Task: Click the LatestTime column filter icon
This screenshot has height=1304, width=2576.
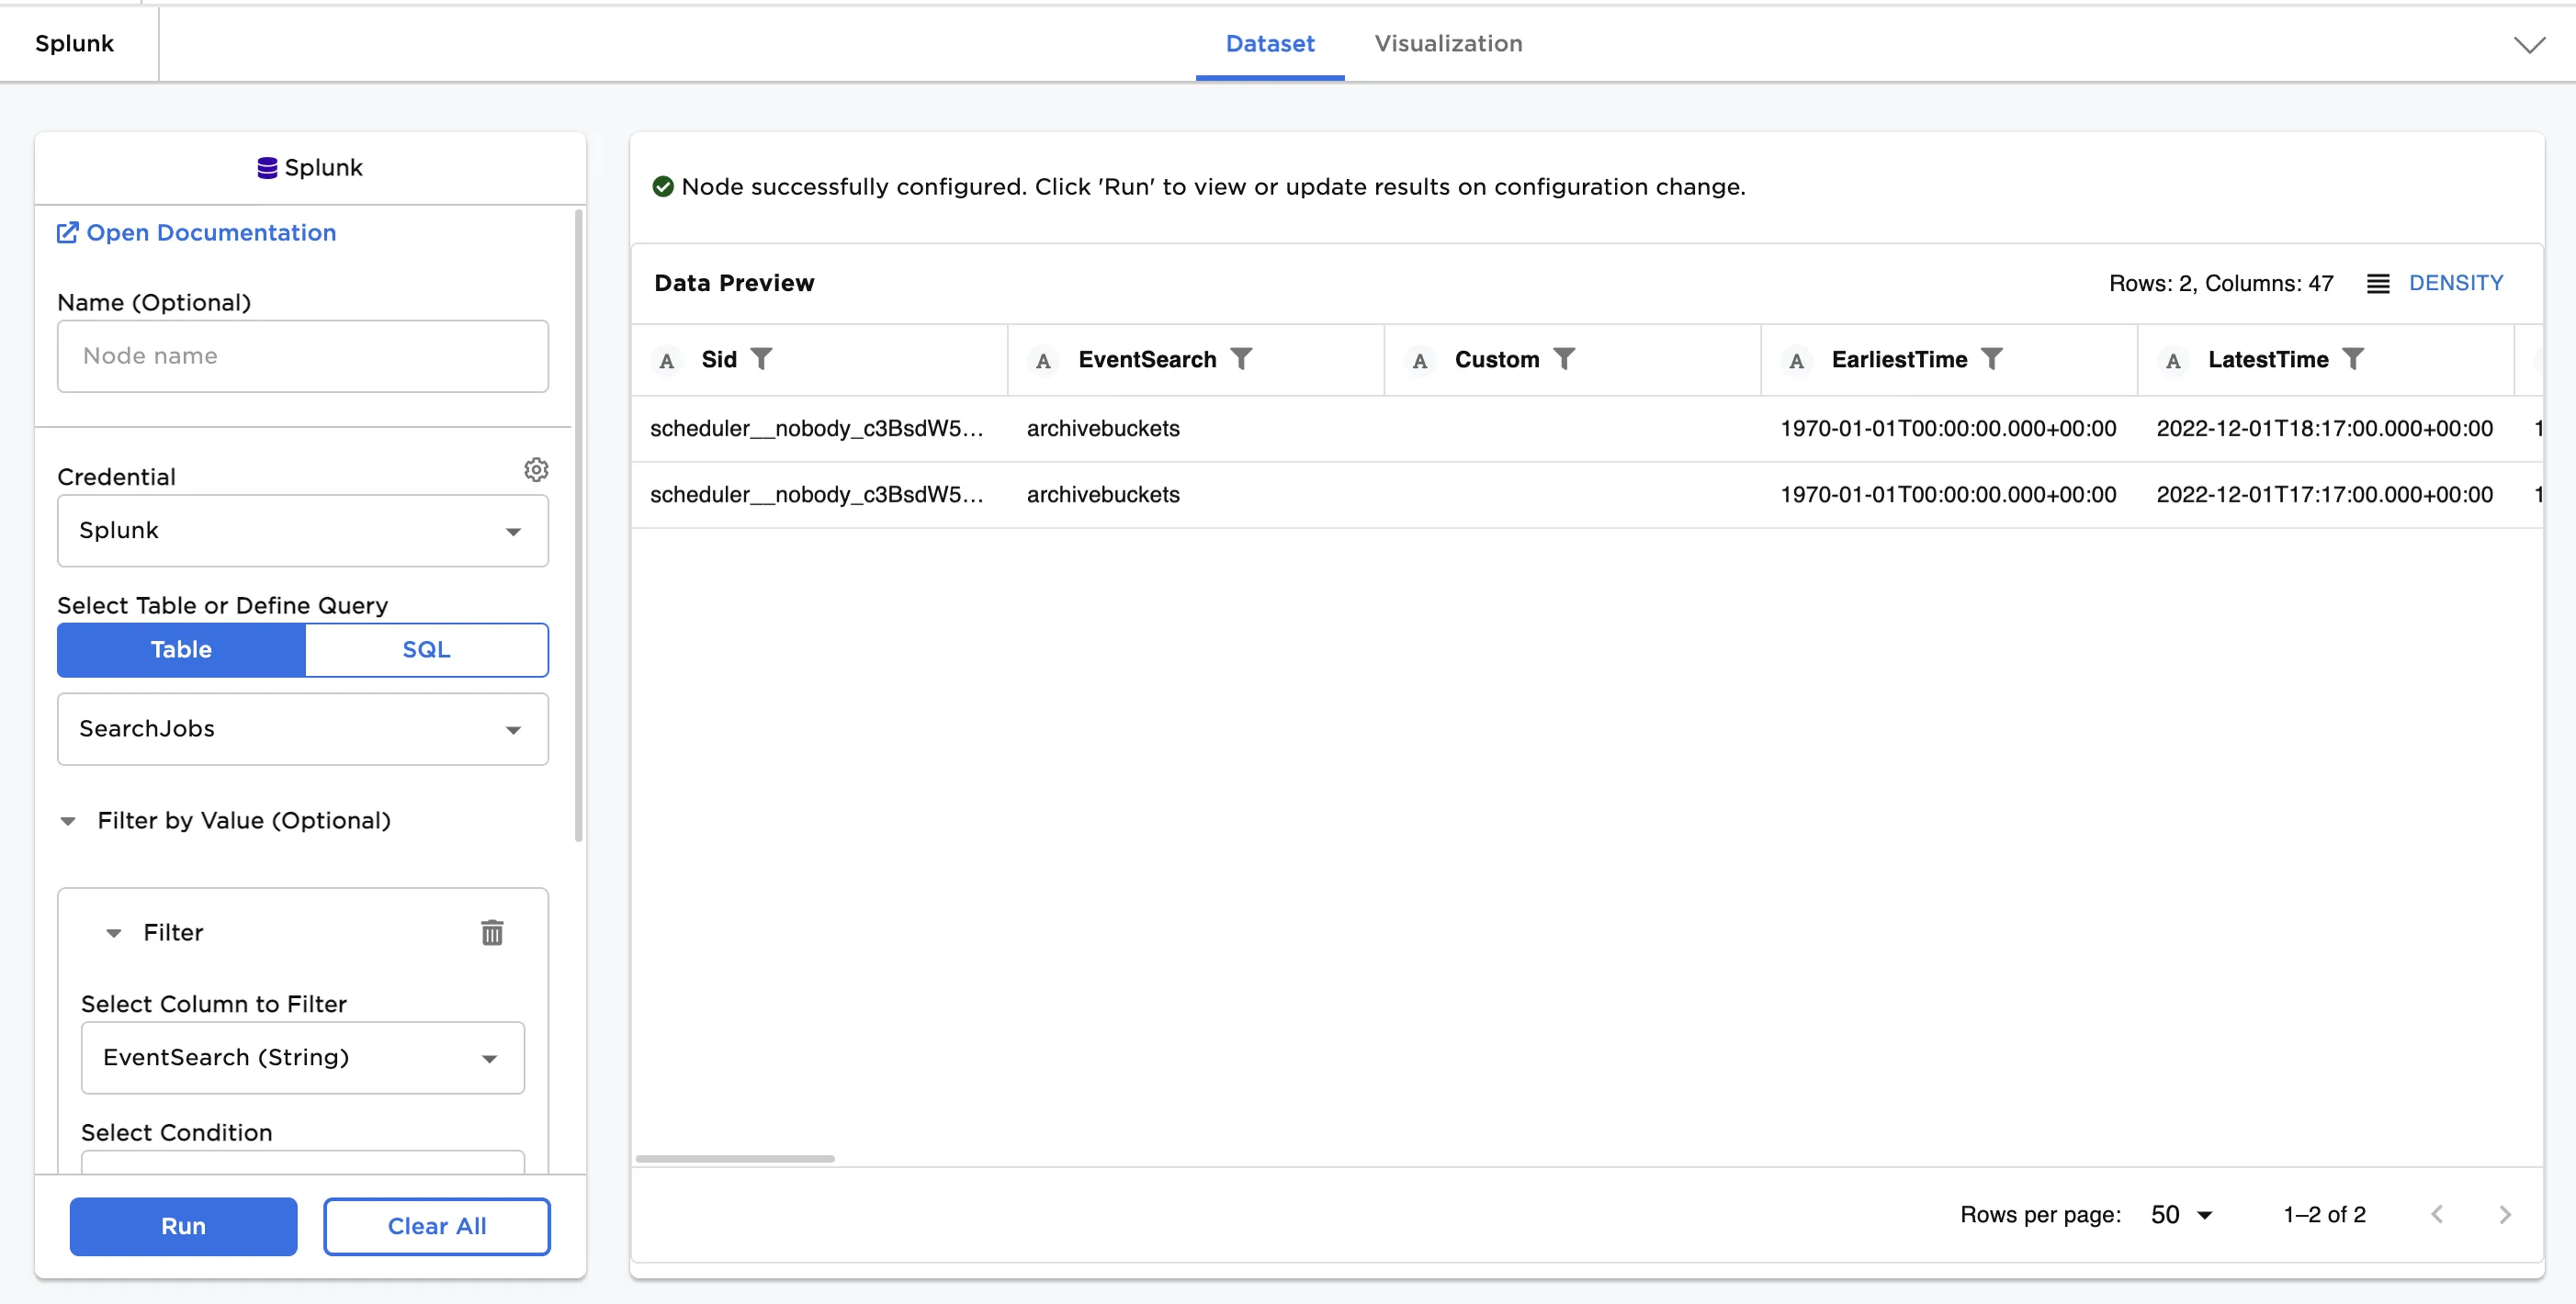Action: coord(2352,359)
